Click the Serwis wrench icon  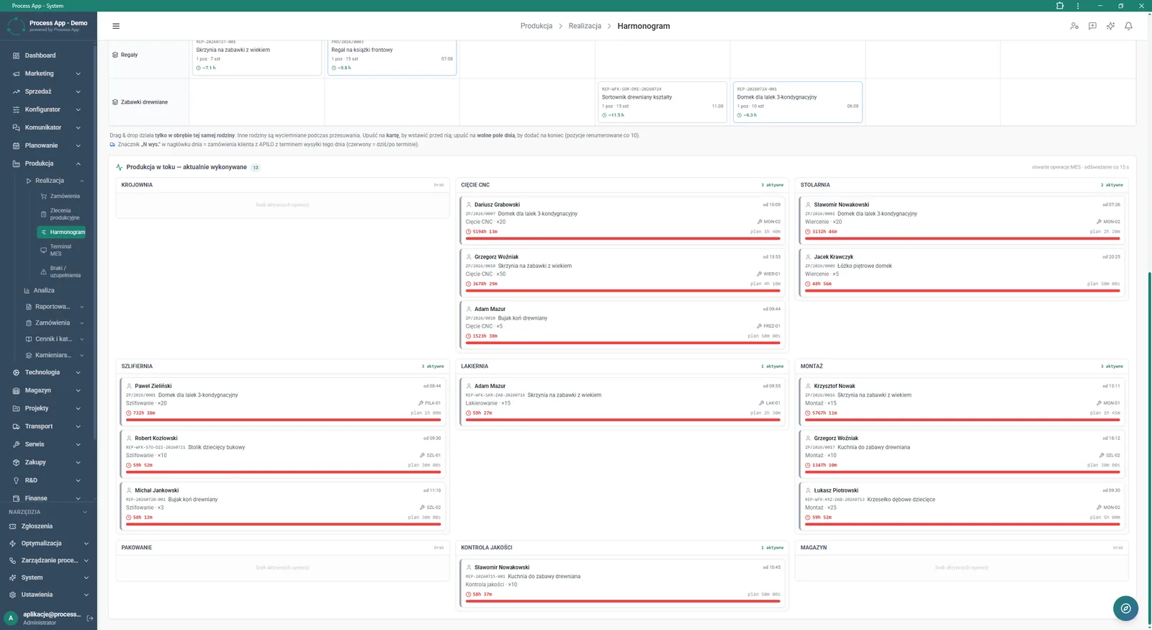pos(16,444)
